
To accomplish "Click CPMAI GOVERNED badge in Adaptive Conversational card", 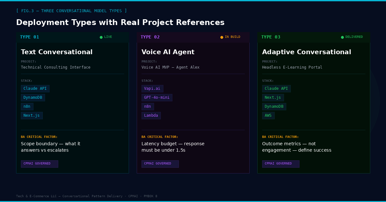I will (x=280, y=164).
